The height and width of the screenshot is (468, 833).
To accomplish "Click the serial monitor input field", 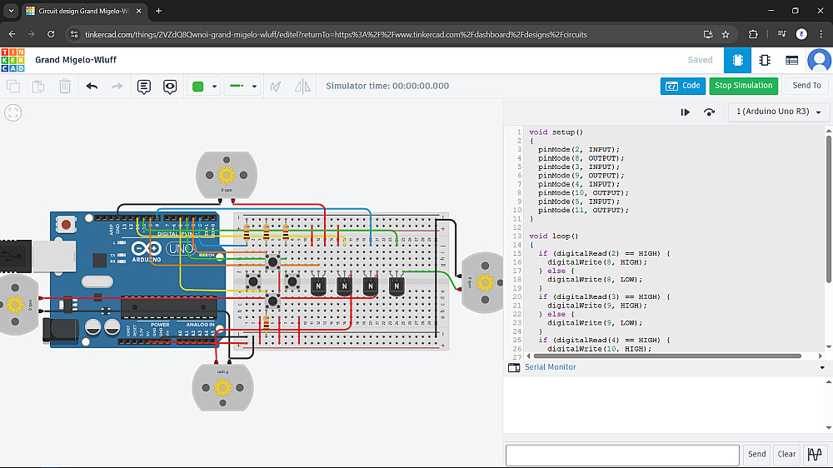I will 621,455.
